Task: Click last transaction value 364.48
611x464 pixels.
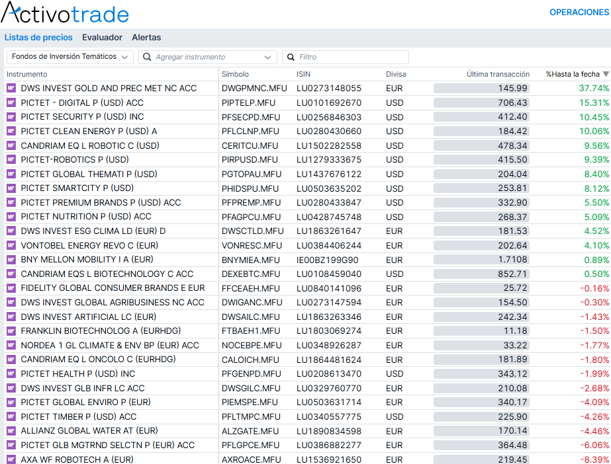Action: pyautogui.click(x=512, y=445)
